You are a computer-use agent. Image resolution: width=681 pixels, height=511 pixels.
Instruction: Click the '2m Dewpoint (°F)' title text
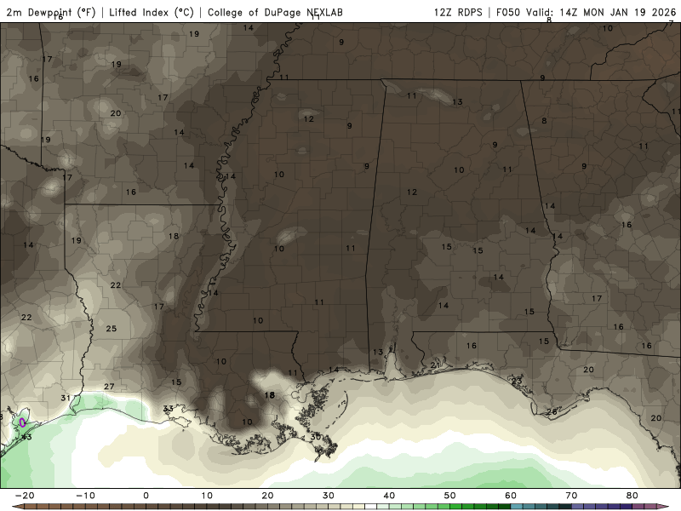[51, 13]
